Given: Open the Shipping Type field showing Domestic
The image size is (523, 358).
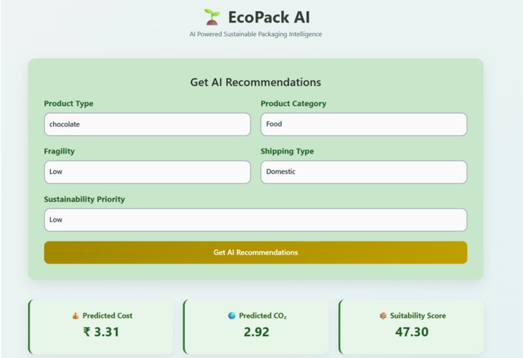Looking at the screenshot, I should point(364,172).
